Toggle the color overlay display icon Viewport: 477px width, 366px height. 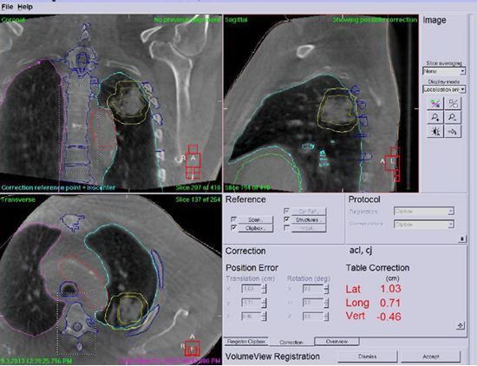point(435,104)
